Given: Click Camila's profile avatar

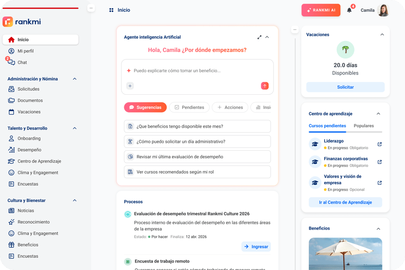Looking at the screenshot, I should [x=383, y=10].
